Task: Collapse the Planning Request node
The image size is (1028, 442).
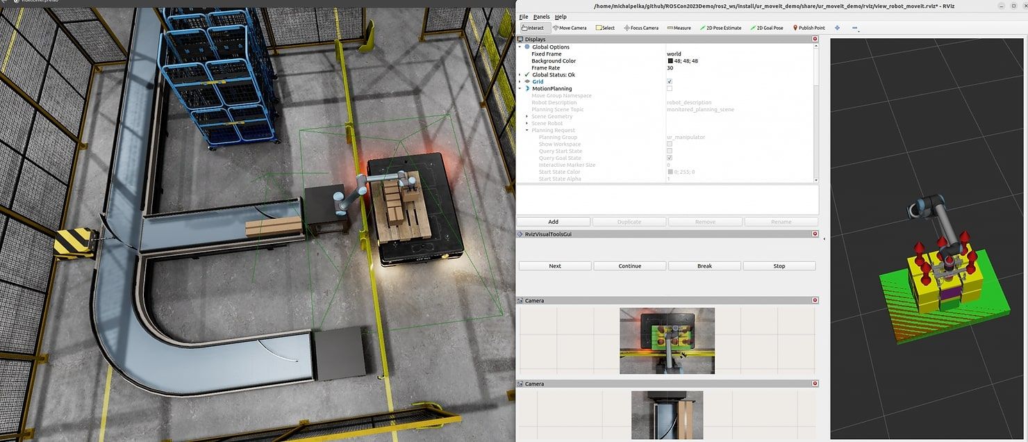Action: point(527,130)
